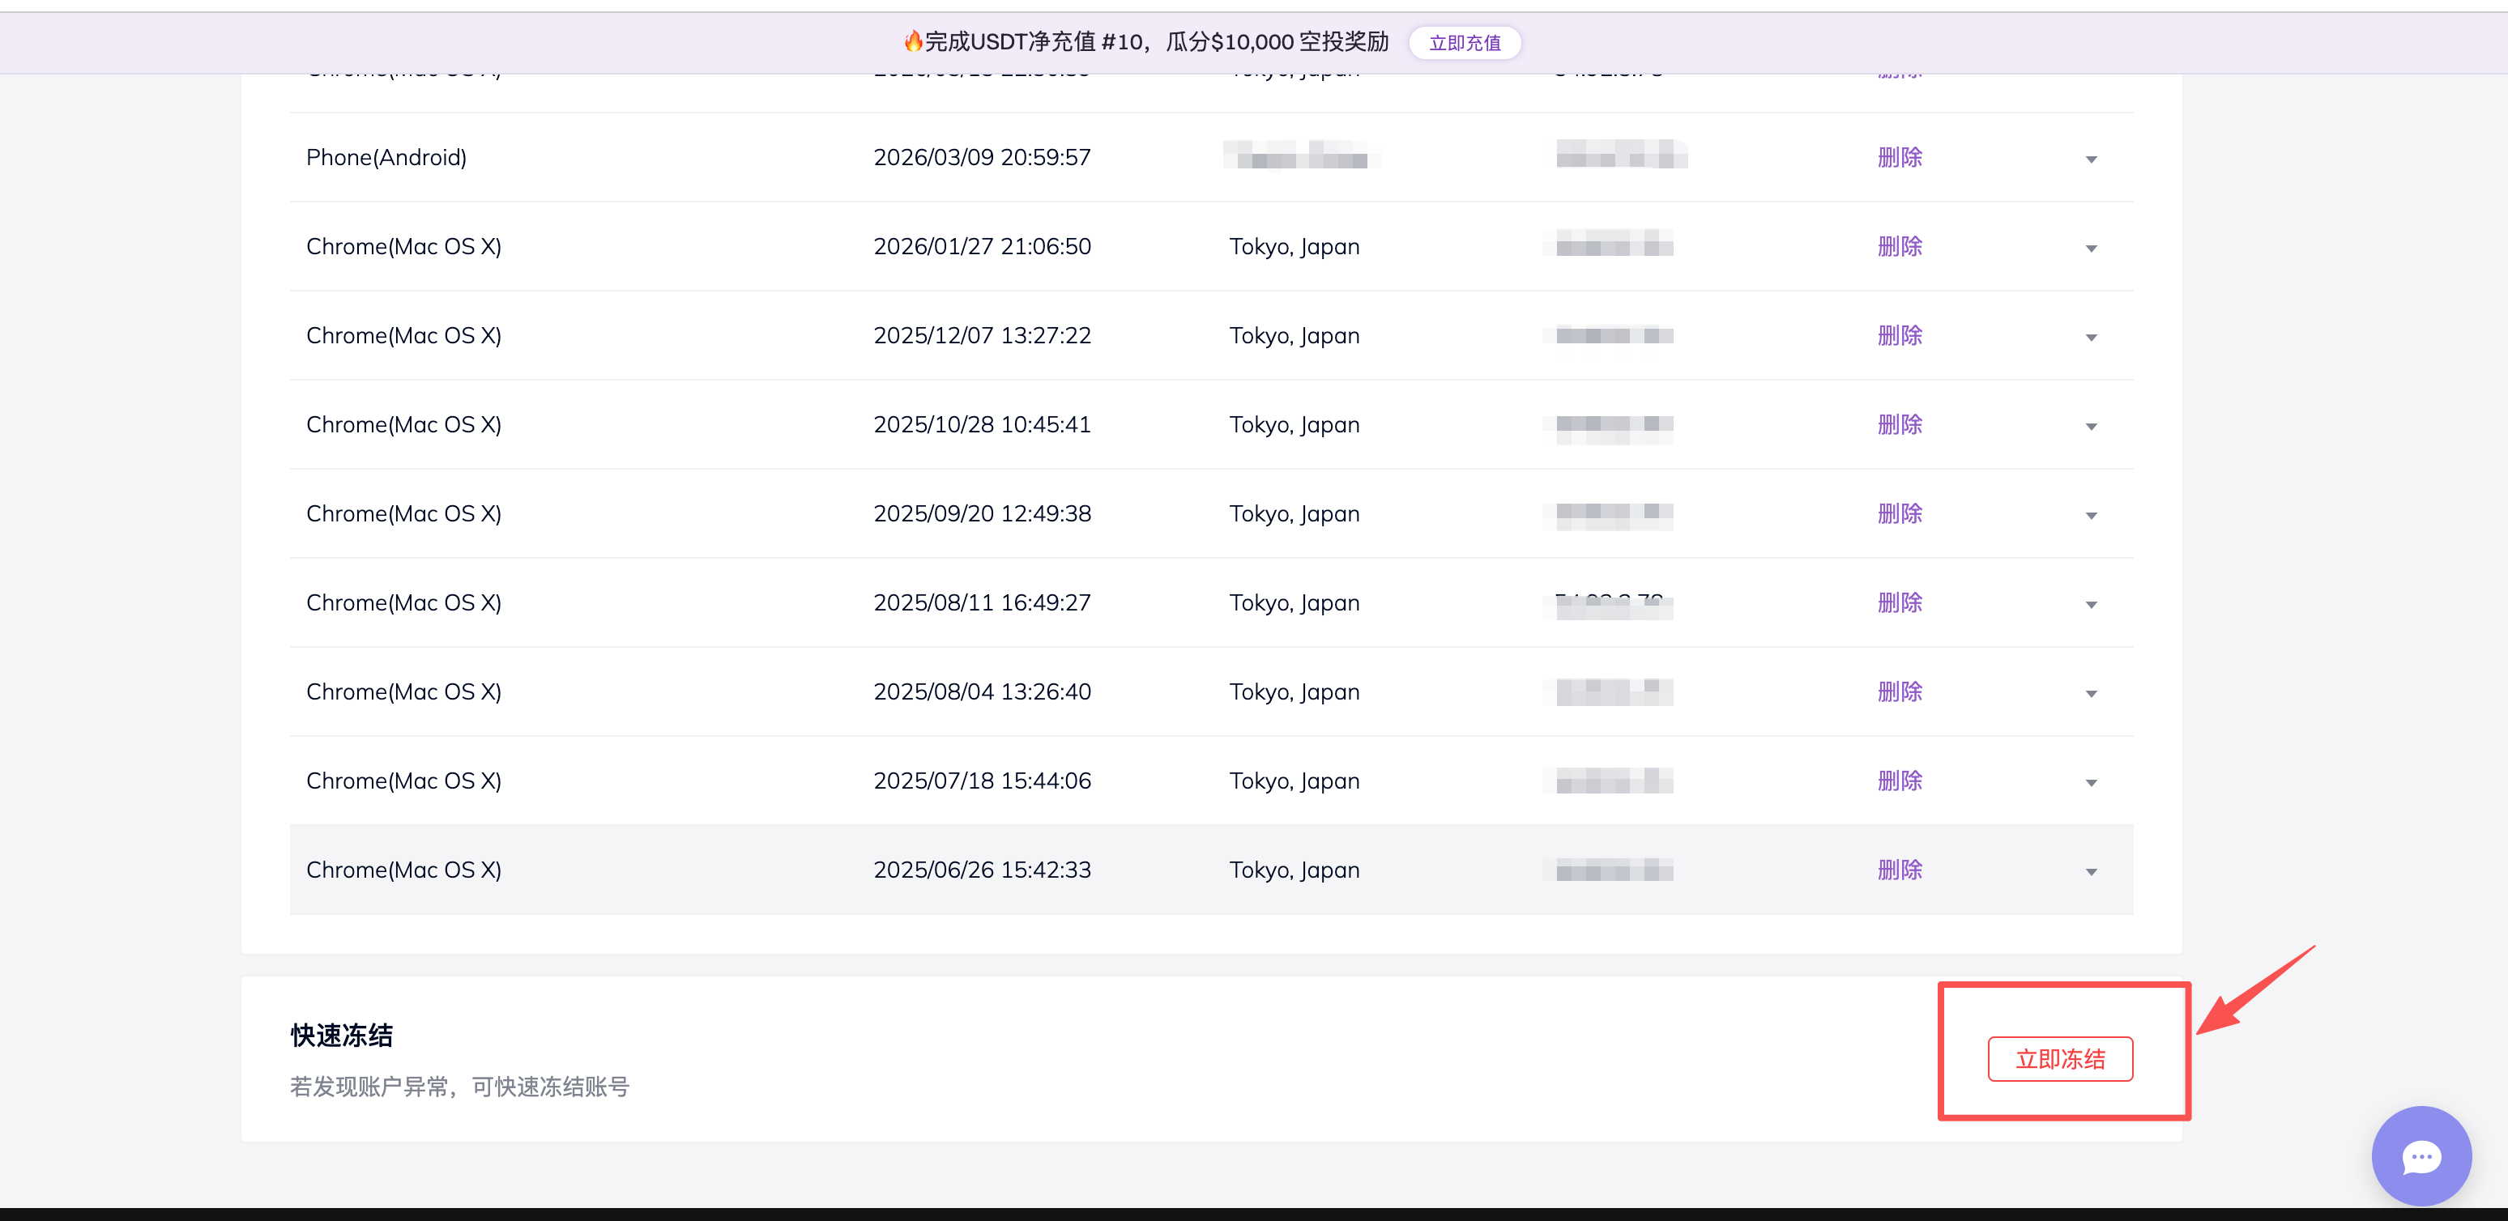Delete the Phone(Android) device entry
Viewport: 2508px width, 1221px height.
pos(1899,158)
